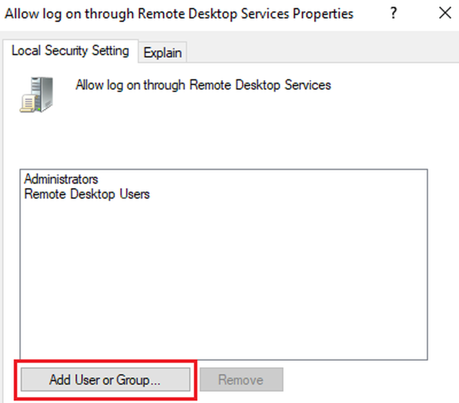The image size is (459, 403).
Task: Close the Properties dialog
Action: (x=445, y=13)
